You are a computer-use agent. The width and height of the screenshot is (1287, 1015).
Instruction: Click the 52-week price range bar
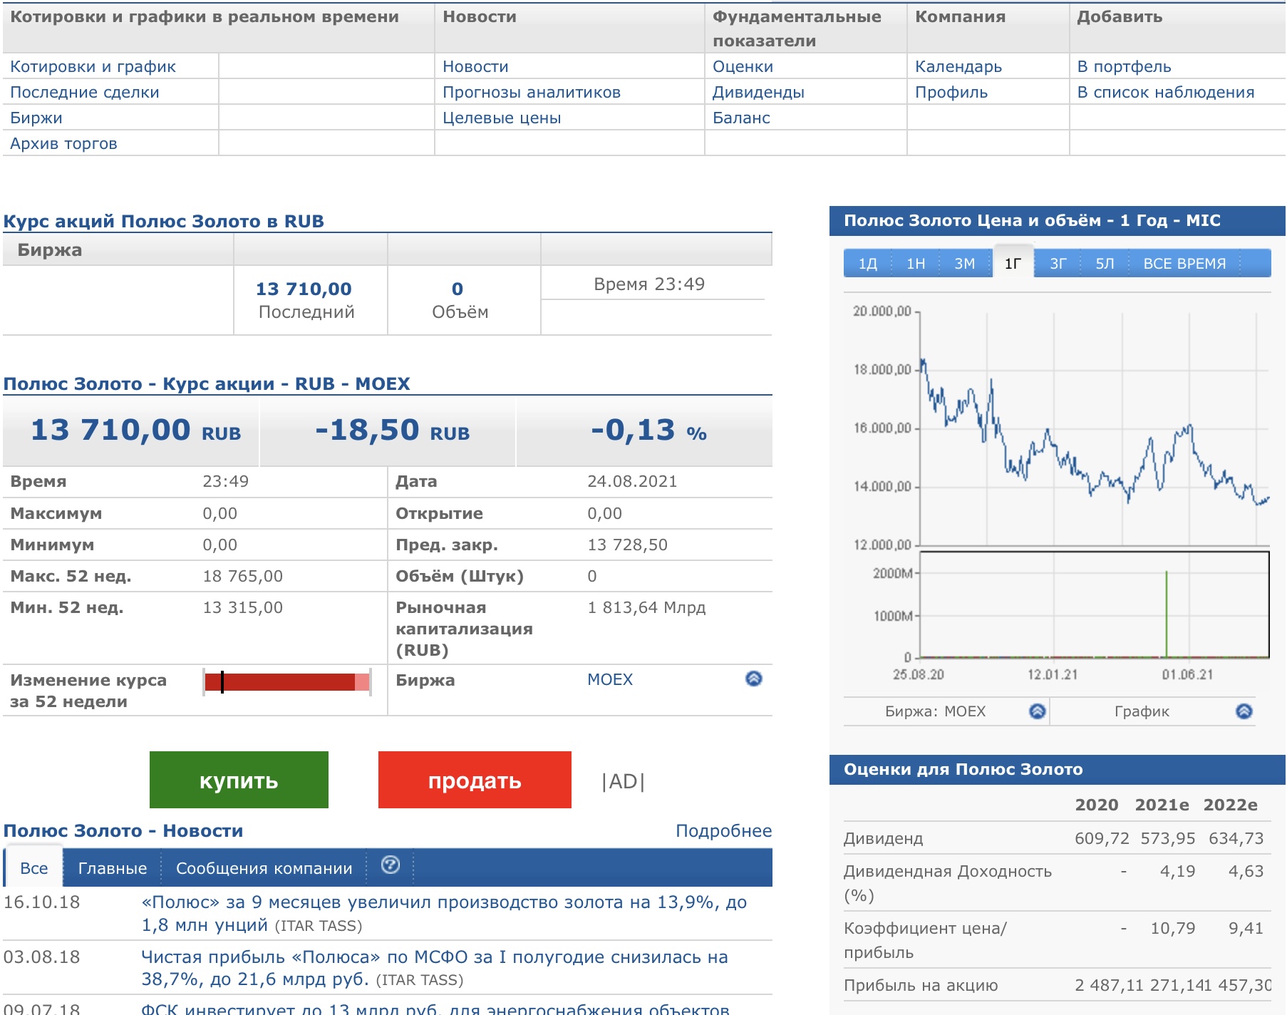tap(286, 682)
